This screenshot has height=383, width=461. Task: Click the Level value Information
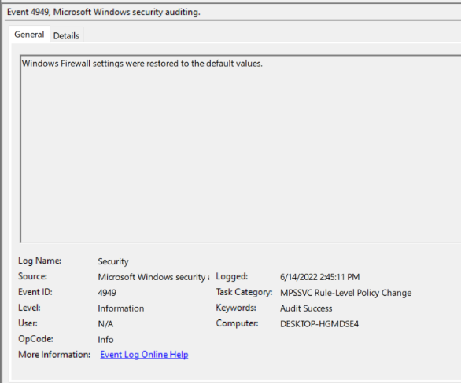click(x=121, y=308)
